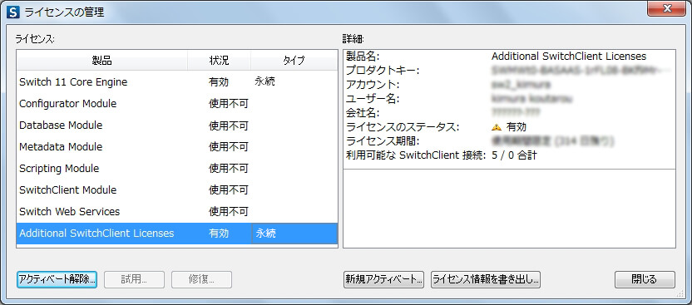Click 使用不可 status of Database Module
The height and width of the screenshot is (305, 692).
tap(229, 125)
